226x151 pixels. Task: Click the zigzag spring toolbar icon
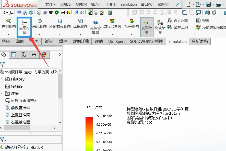tap(63, 13)
